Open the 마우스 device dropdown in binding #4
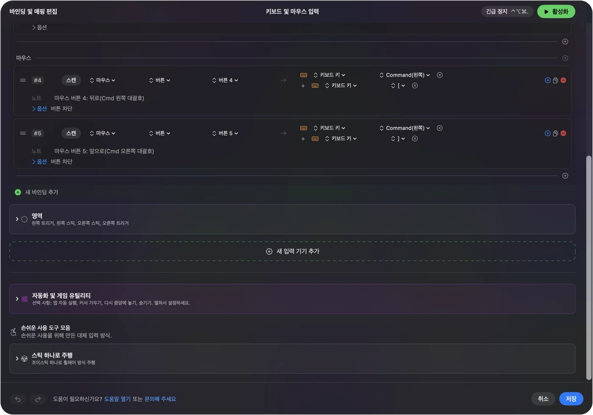This screenshot has width=593, height=415. pyautogui.click(x=103, y=80)
